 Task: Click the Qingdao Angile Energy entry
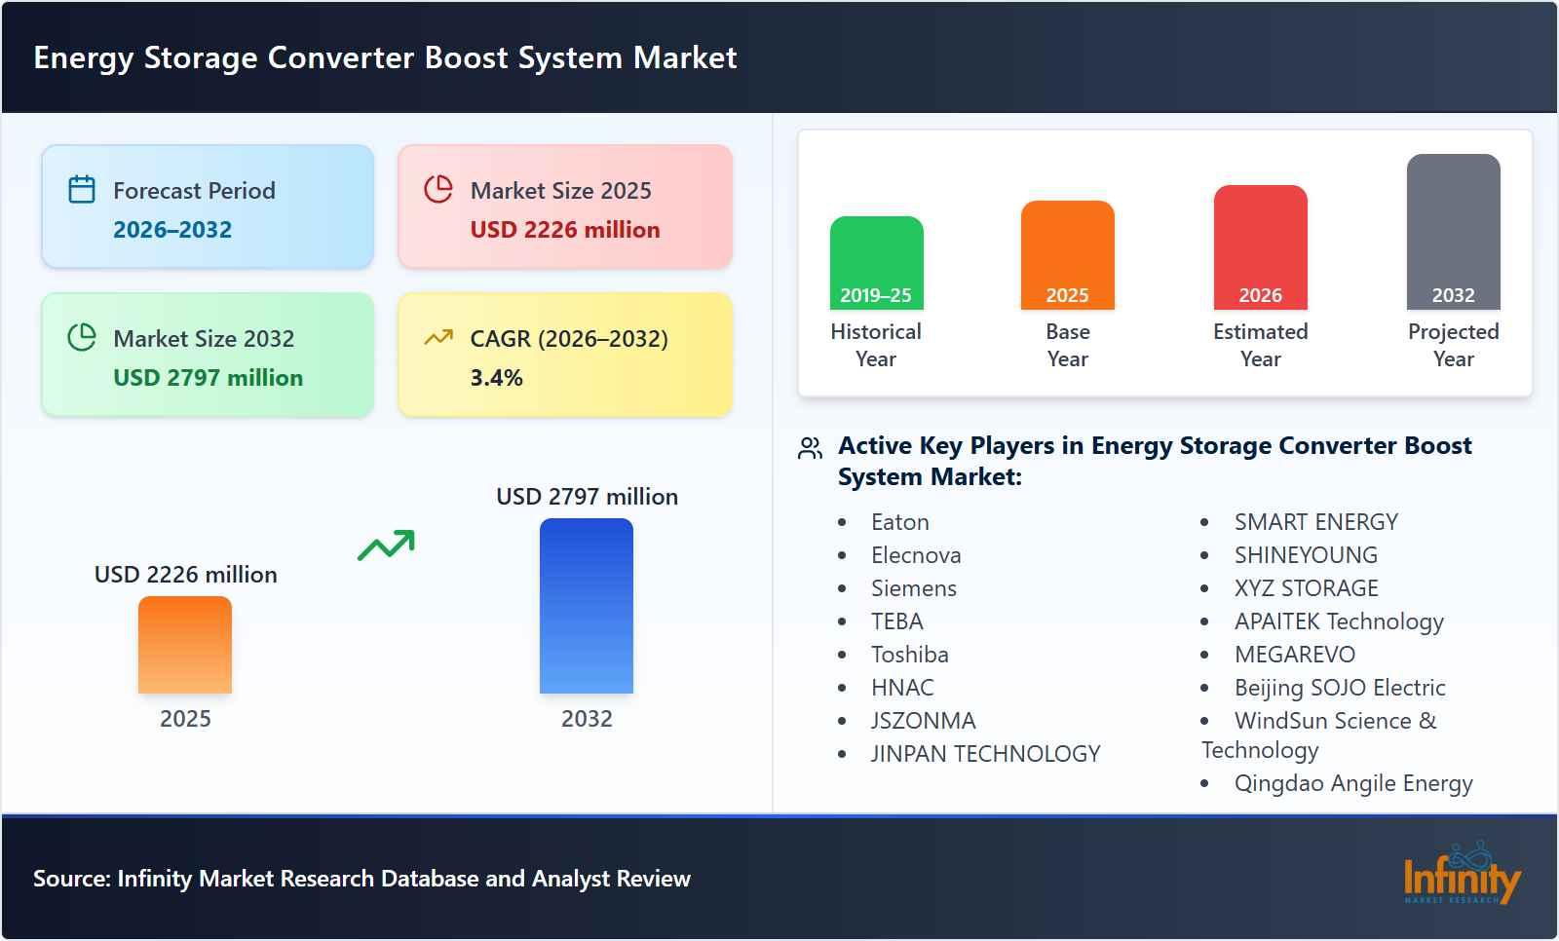(1354, 782)
